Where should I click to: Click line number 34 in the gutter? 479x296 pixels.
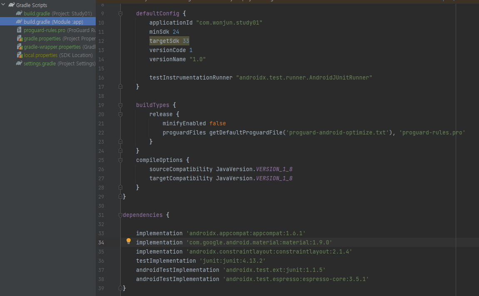point(101,243)
